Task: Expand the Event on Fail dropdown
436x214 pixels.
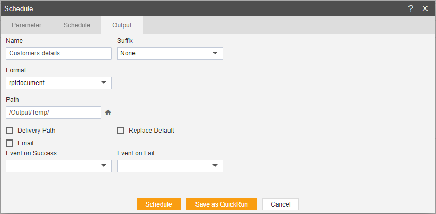Action: (x=170, y=166)
